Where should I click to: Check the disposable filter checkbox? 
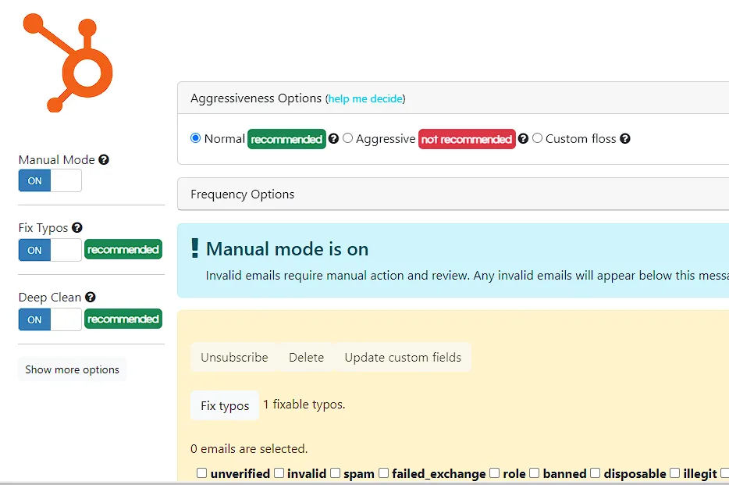595,473
